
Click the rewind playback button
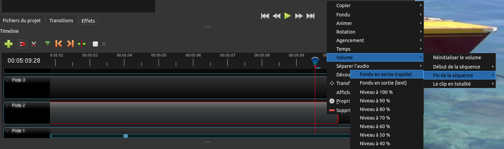(276, 16)
